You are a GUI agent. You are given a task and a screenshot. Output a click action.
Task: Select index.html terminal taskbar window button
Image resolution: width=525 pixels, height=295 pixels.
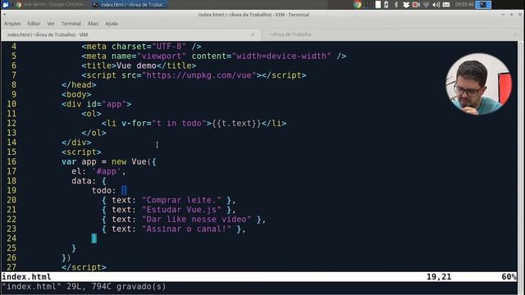(130, 5)
